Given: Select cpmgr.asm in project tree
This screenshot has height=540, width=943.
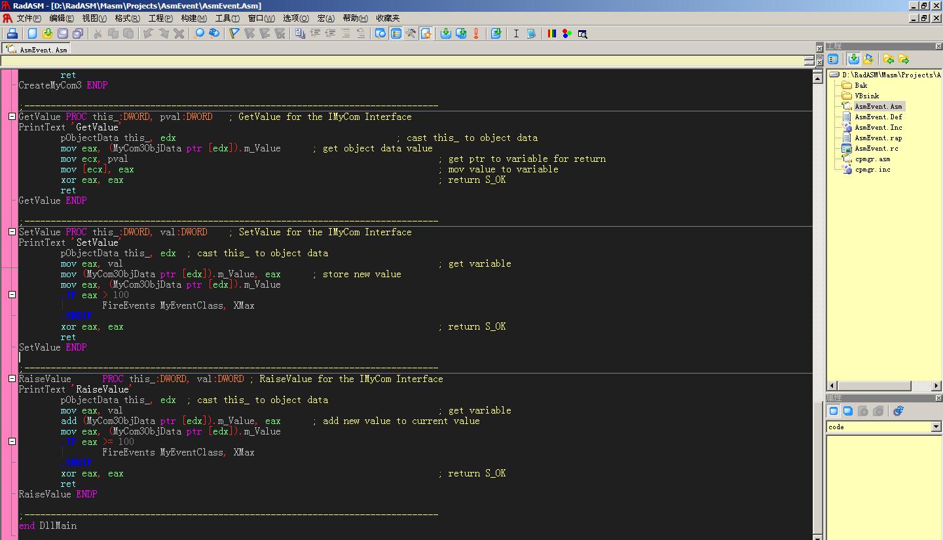Looking at the screenshot, I should (x=872, y=159).
